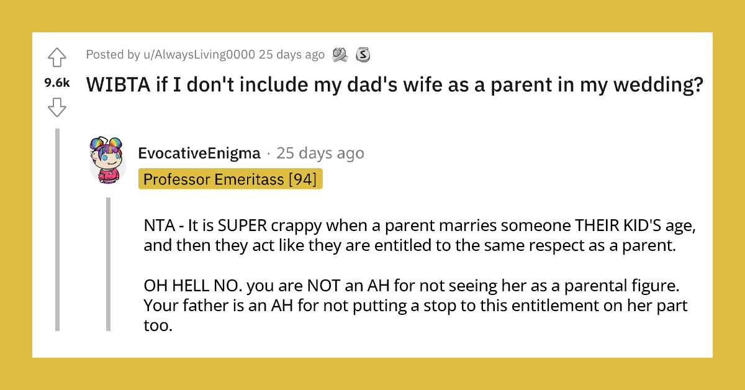The image size is (745, 390).
Task: Click the award icon beside the post timestamp
Action: 339,55
